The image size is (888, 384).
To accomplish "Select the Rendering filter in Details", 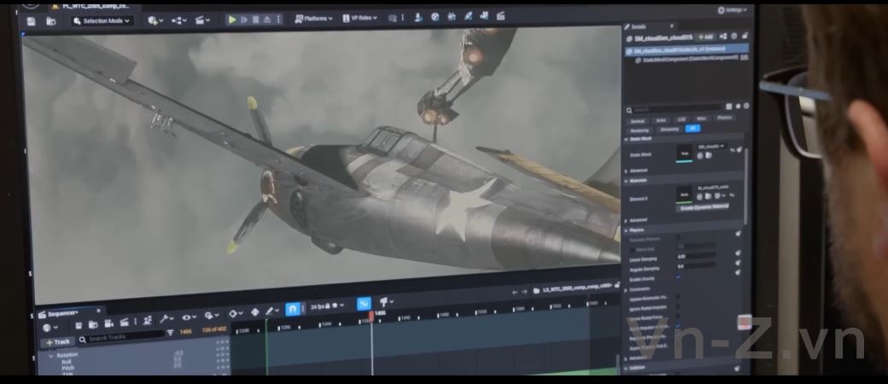I will (640, 130).
